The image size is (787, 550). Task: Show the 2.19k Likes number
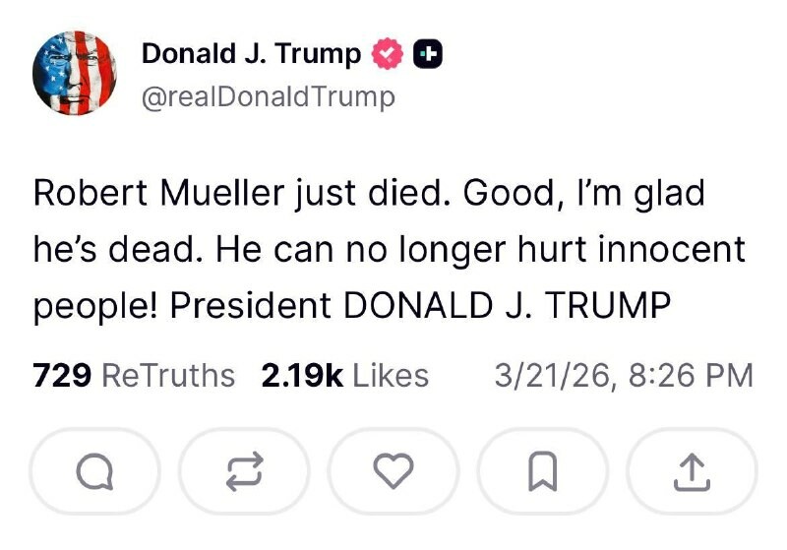tap(302, 375)
